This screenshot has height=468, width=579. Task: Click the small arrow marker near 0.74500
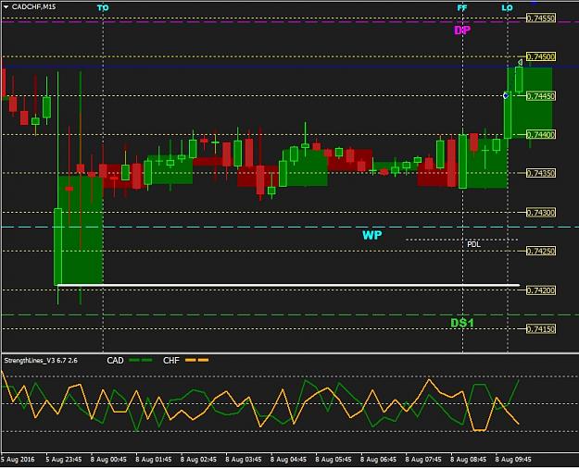[520, 62]
